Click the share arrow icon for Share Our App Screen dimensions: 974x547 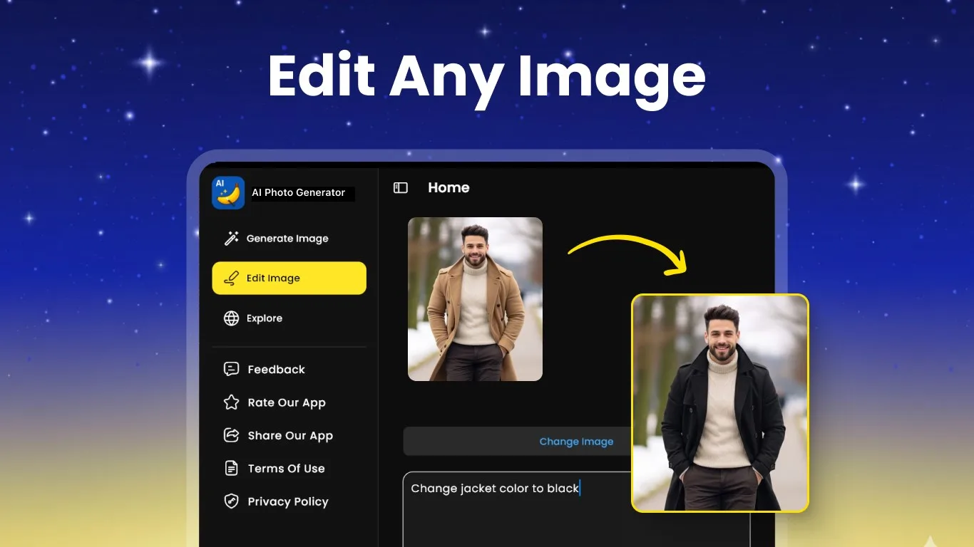coord(231,435)
